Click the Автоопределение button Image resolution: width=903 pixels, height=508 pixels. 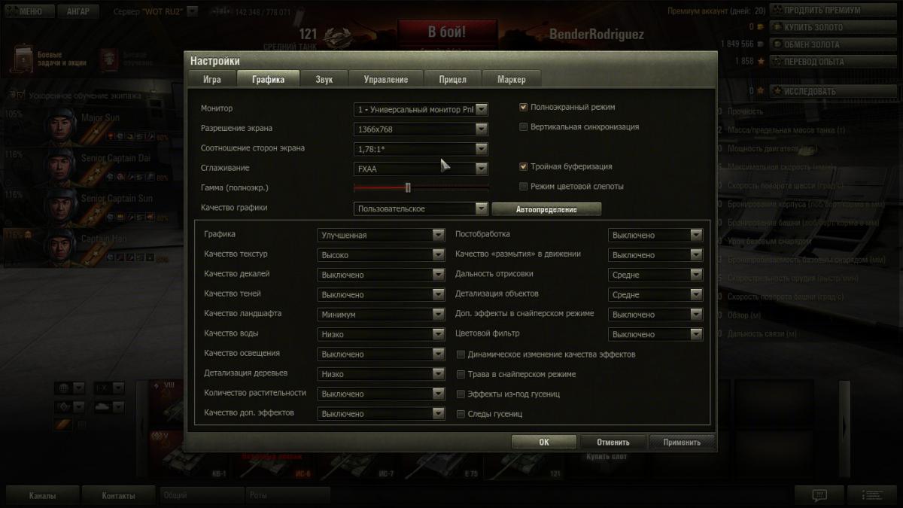(546, 209)
